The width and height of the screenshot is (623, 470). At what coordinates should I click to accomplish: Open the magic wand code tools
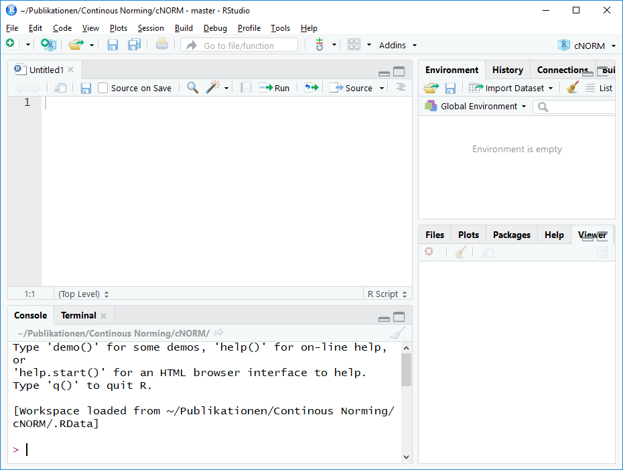tap(213, 88)
